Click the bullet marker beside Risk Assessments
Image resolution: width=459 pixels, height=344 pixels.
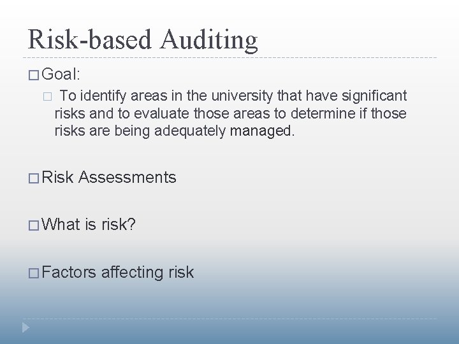[x=33, y=178]
